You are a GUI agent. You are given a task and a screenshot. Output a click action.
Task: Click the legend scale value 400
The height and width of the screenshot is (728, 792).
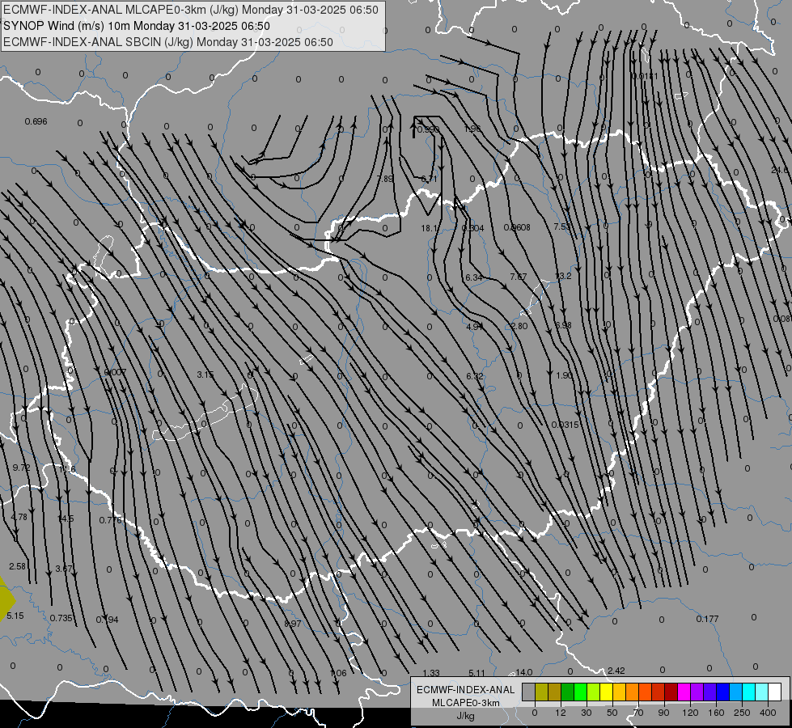point(768,713)
